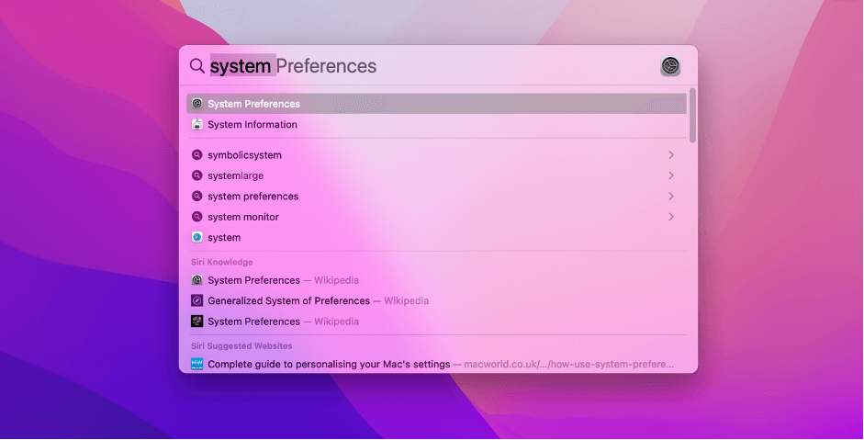Click the large gear icon right of search field

point(671,66)
